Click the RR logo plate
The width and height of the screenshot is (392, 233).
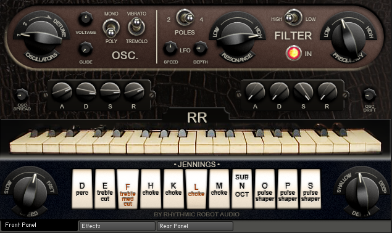197,117
